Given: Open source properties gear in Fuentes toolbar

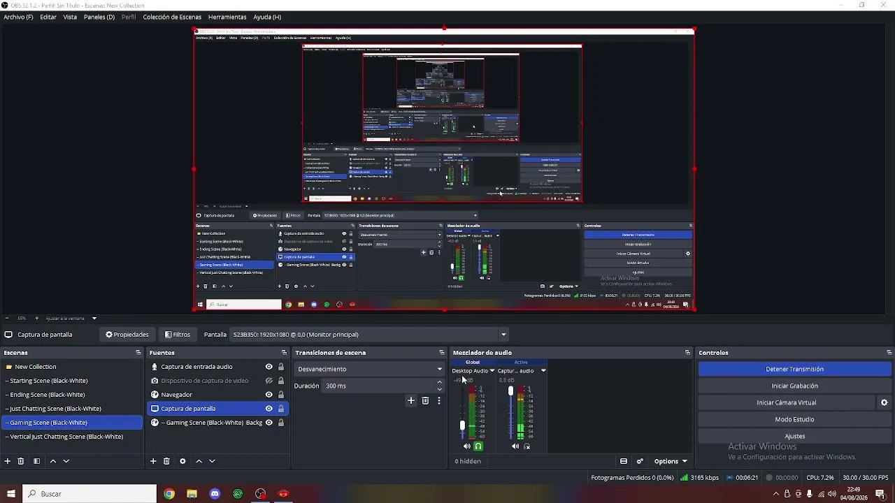Looking at the screenshot, I should pos(182,461).
